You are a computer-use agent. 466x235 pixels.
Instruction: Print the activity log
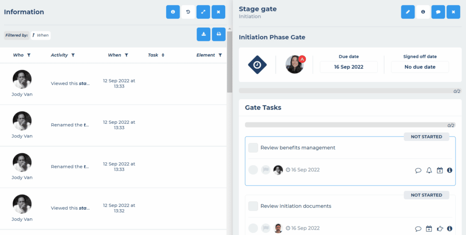(219, 34)
